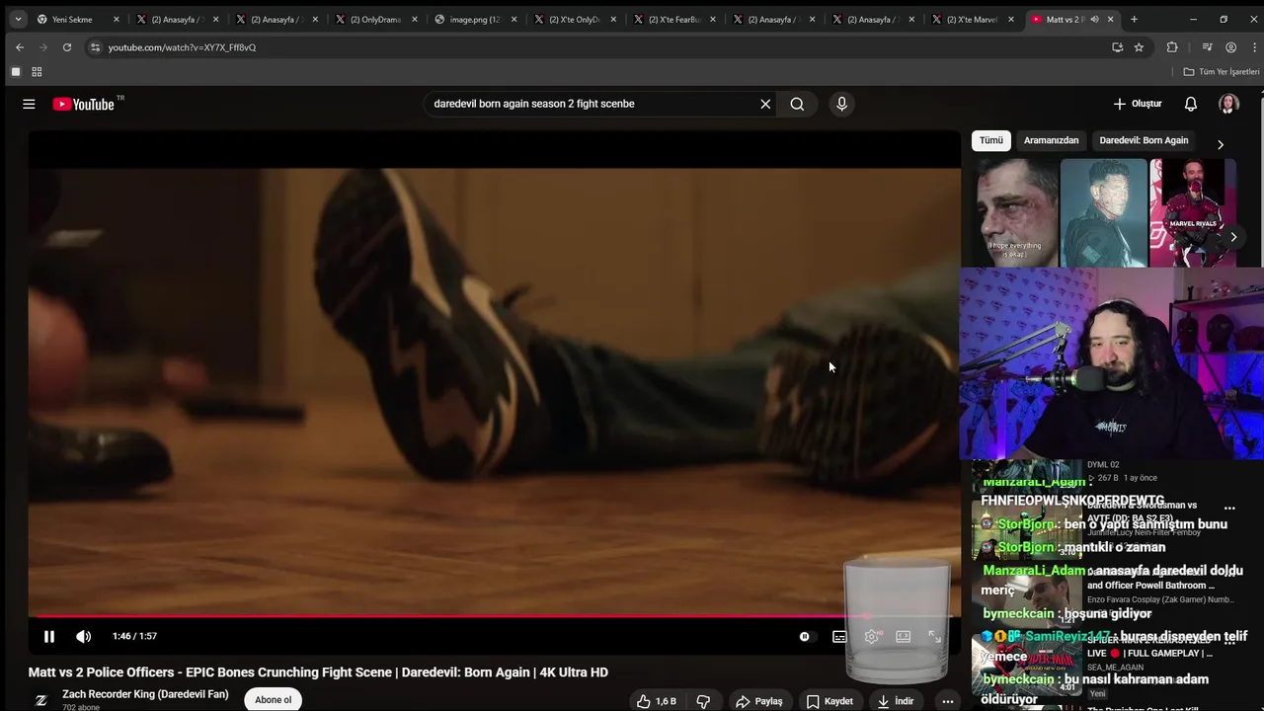Switch to the image.png tab

475,19
